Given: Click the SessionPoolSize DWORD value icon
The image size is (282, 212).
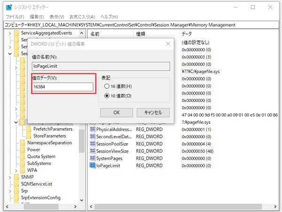Looking at the screenshot, I should pos(93,144).
